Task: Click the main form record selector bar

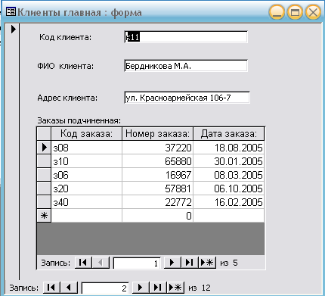Action: pos(13,151)
